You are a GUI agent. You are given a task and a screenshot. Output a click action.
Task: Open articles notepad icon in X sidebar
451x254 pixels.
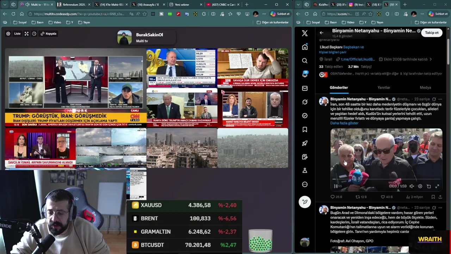click(305, 157)
